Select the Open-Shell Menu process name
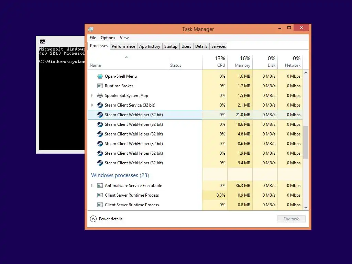 121,76
